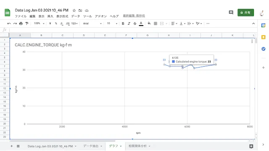Redo the last action
269x151 pixels.
coord(15,23)
